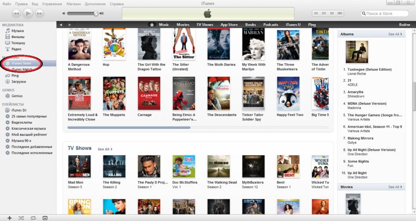Image resolution: width=416 pixels, height=221 pixels.
Task: Switch to Cover Flow view button
Action: tap(340, 13)
